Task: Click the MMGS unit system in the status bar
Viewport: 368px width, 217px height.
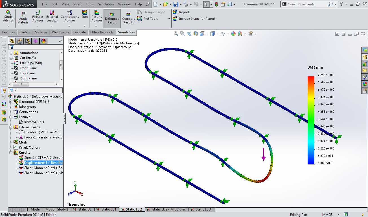Action: pyautogui.click(x=327, y=215)
